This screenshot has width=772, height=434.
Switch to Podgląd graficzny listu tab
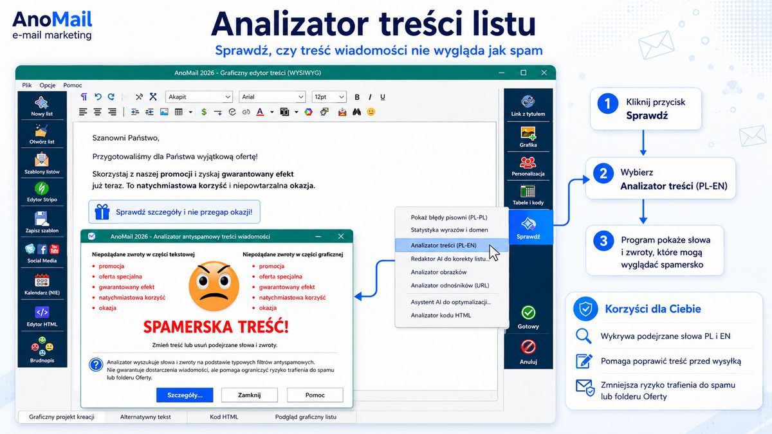point(306,417)
